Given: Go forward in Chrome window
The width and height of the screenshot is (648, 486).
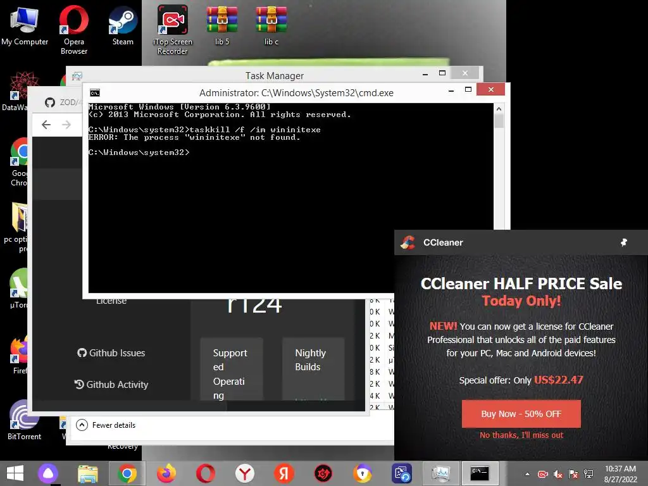Looking at the screenshot, I should coord(66,125).
